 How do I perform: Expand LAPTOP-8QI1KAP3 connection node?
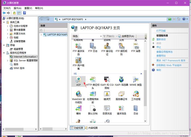pos(41,35)
